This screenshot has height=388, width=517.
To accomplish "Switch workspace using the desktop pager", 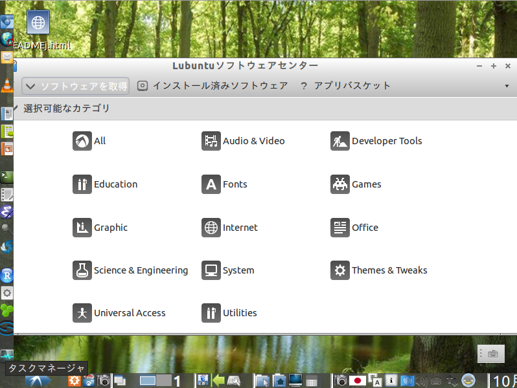I will 155,381.
